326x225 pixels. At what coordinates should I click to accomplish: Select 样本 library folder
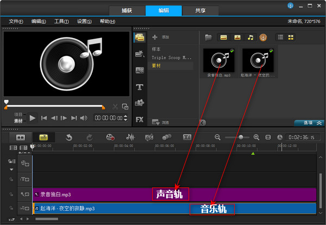coord(156,49)
